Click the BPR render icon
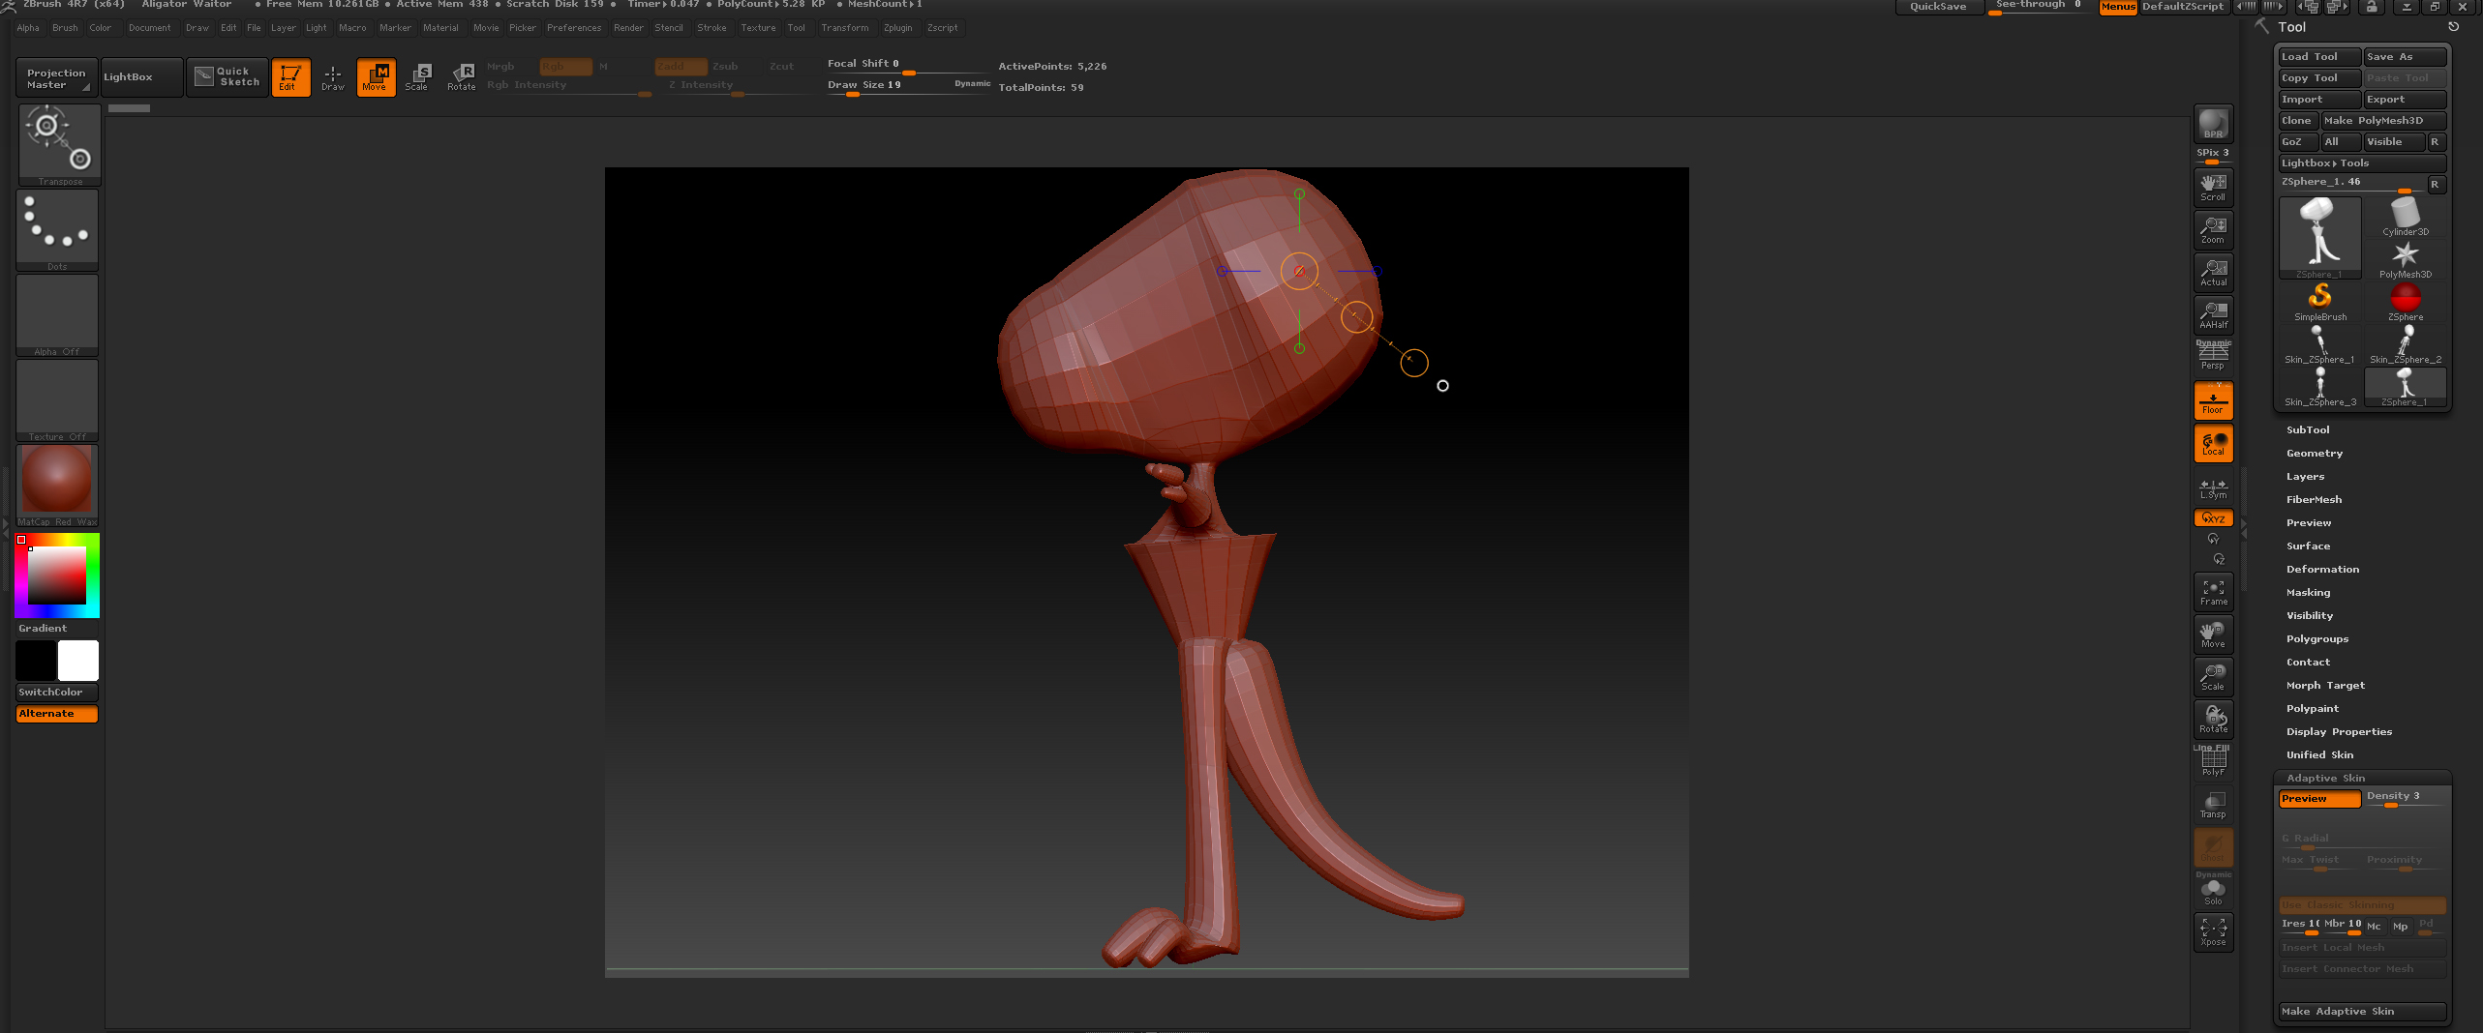Image resolution: width=2483 pixels, height=1033 pixels. pos(2213,124)
